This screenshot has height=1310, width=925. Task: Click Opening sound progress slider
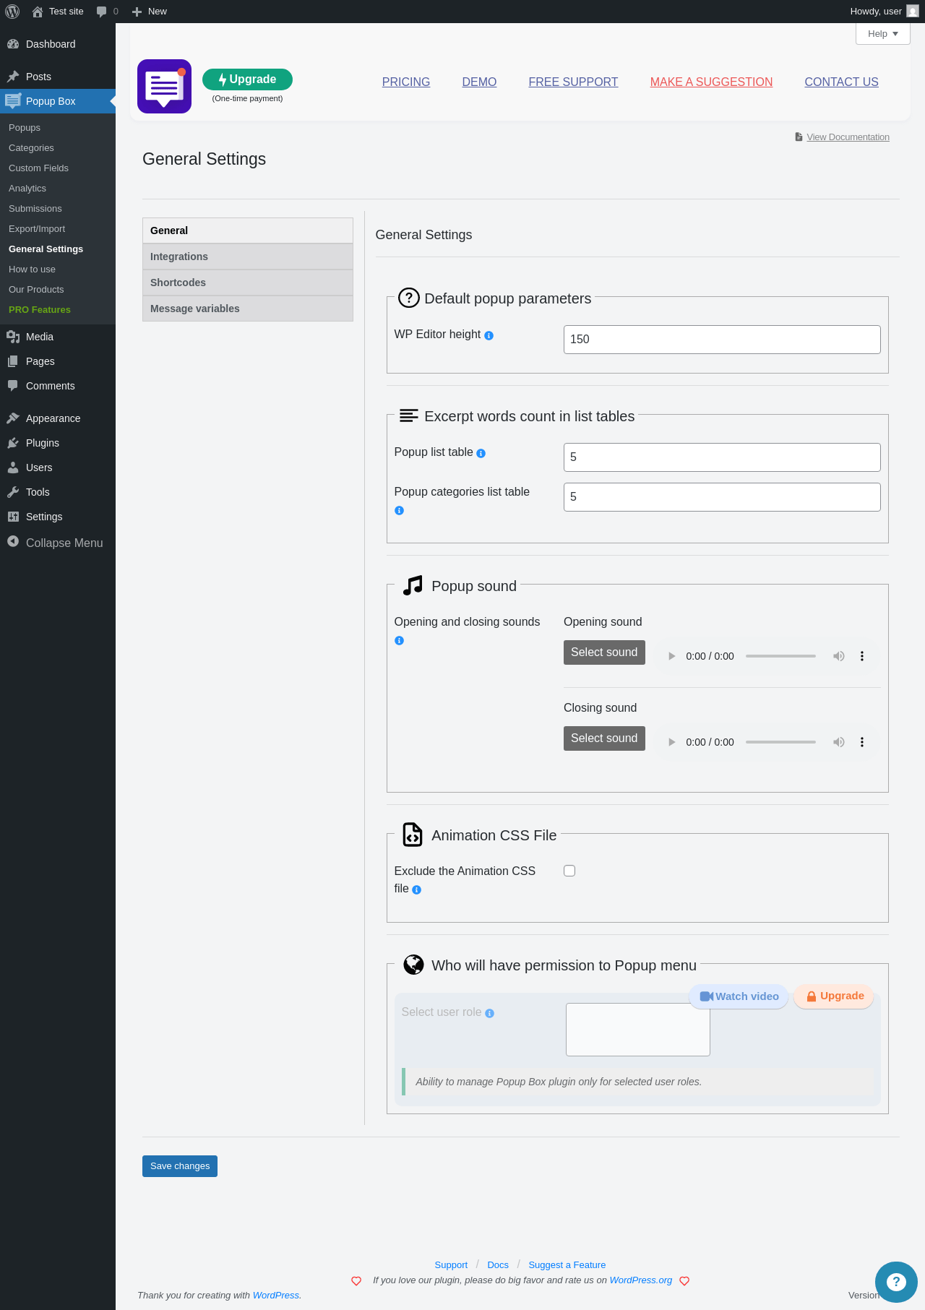(x=780, y=656)
